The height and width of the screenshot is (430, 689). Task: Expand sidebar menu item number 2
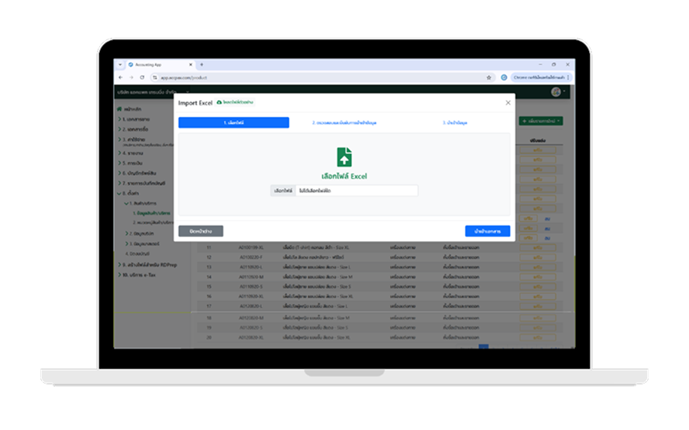pyautogui.click(x=133, y=129)
